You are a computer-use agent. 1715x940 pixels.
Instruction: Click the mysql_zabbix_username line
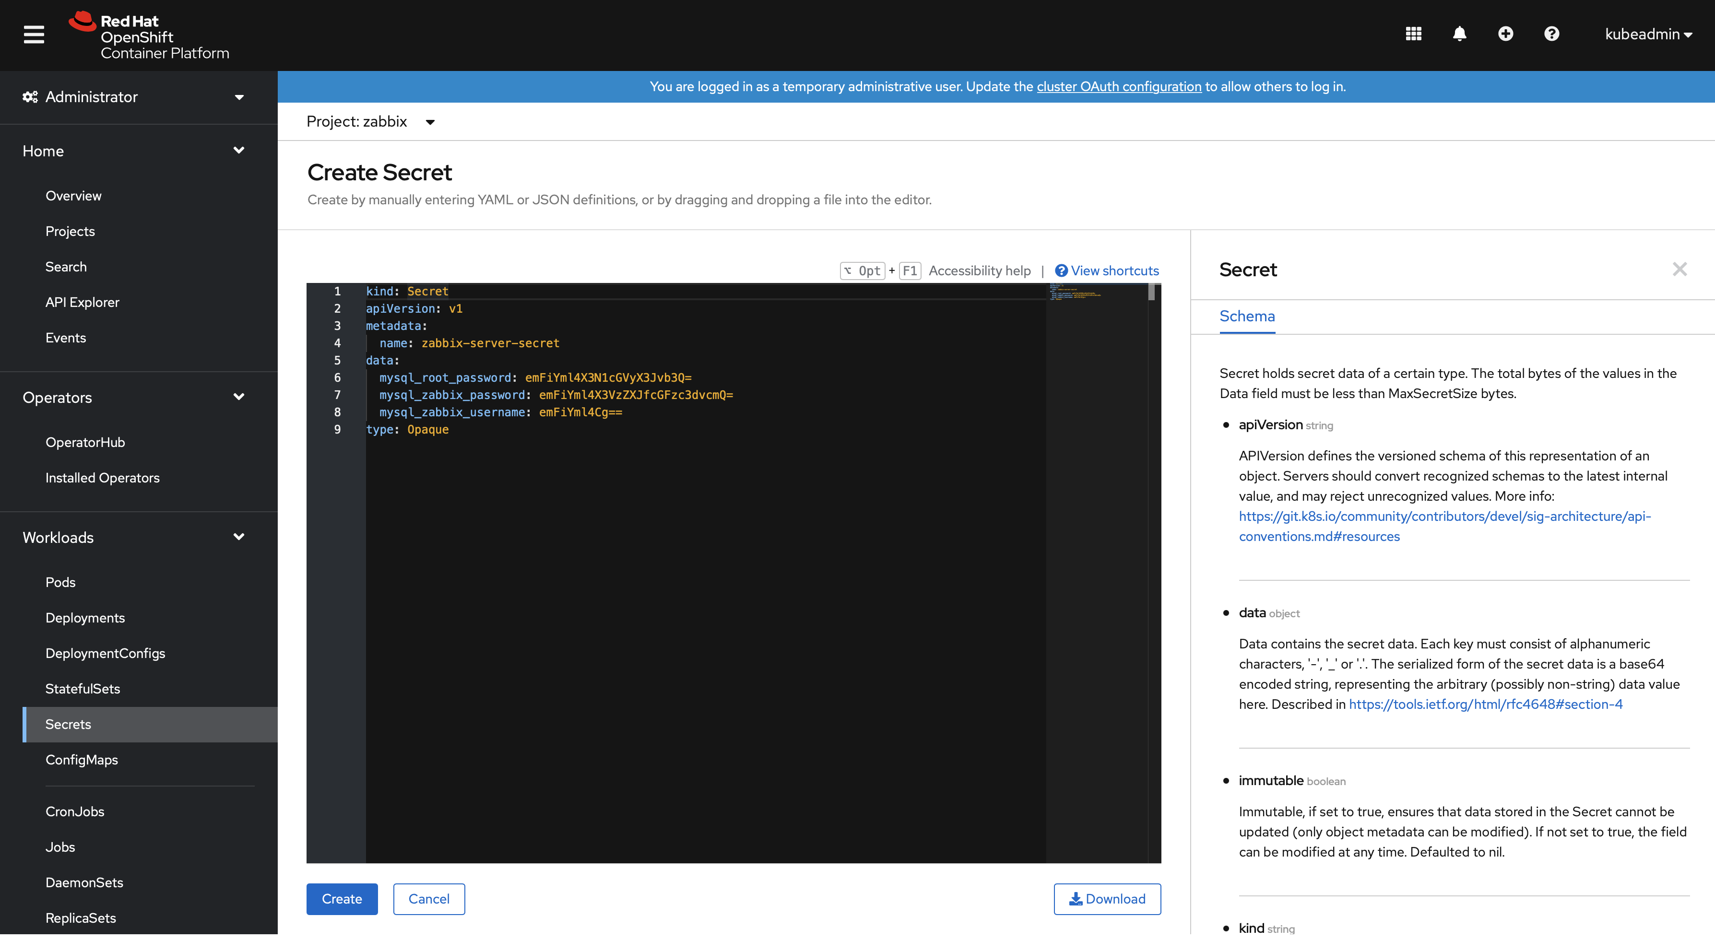pyautogui.click(x=501, y=413)
